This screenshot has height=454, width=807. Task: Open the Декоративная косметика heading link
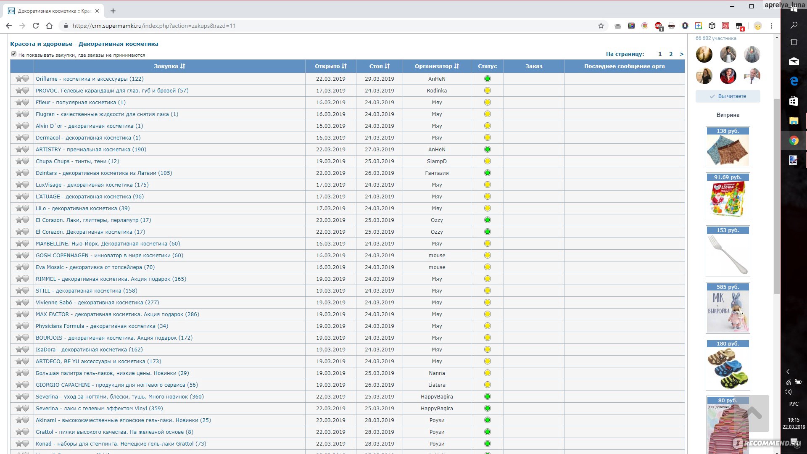(119, 44)
